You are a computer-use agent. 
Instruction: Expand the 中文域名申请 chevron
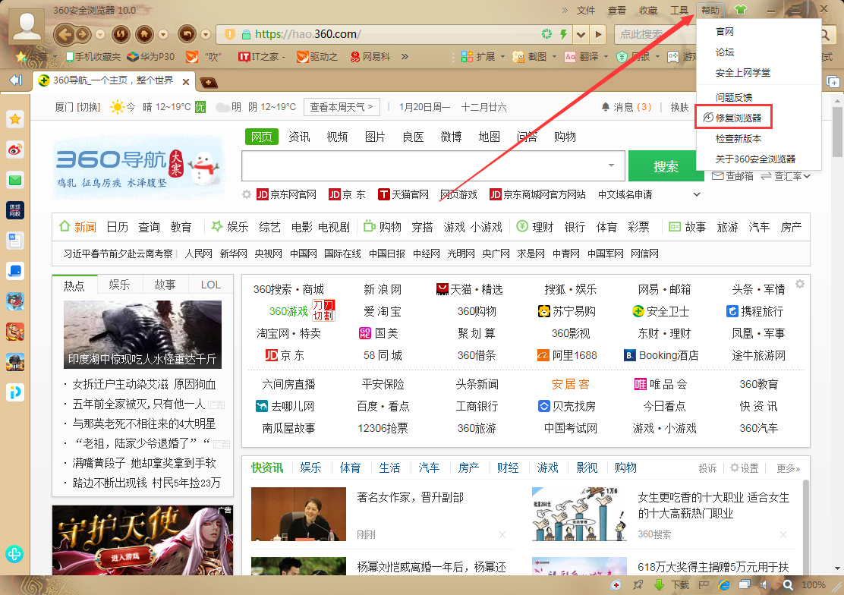point(696,194)
